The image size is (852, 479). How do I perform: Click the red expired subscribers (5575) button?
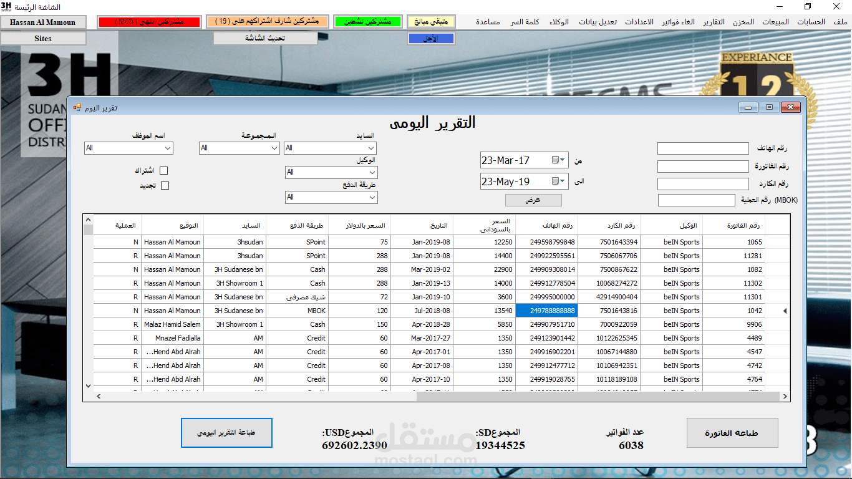pyautogui.click(x=150, y=22)
